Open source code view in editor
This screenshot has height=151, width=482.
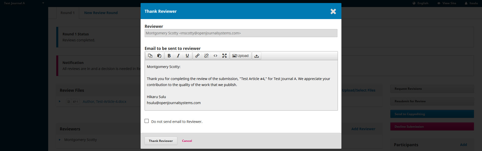(215, 56)
